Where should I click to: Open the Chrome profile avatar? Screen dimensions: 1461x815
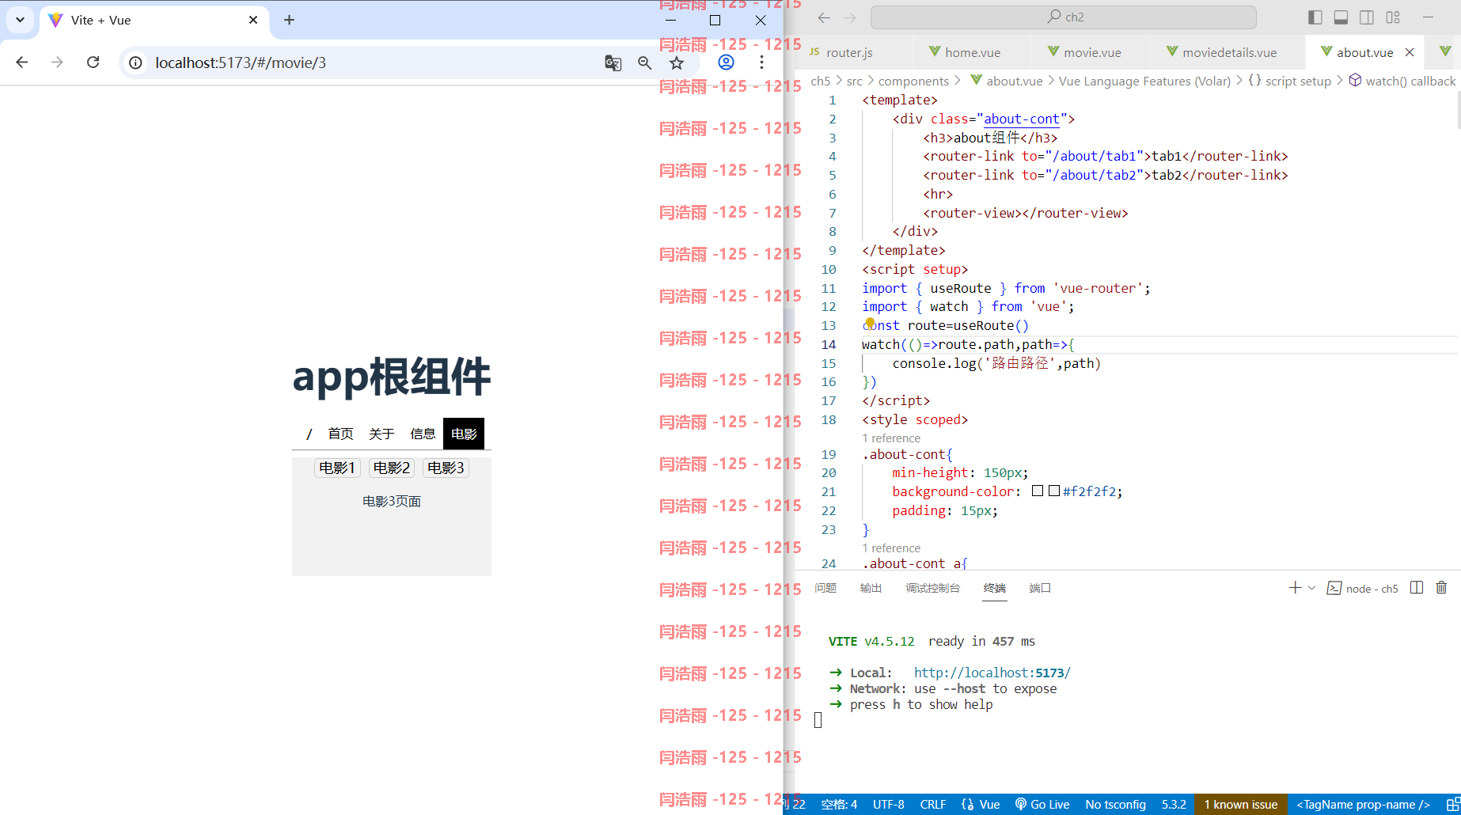[726, 63]
